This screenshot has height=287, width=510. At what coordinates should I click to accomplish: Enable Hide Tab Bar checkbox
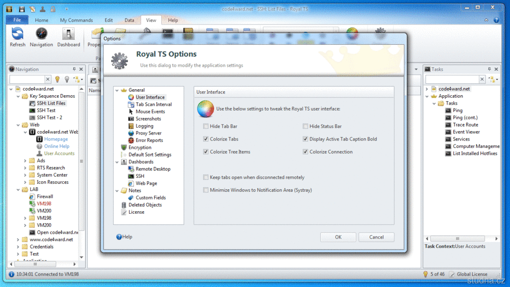coord(206,126)
